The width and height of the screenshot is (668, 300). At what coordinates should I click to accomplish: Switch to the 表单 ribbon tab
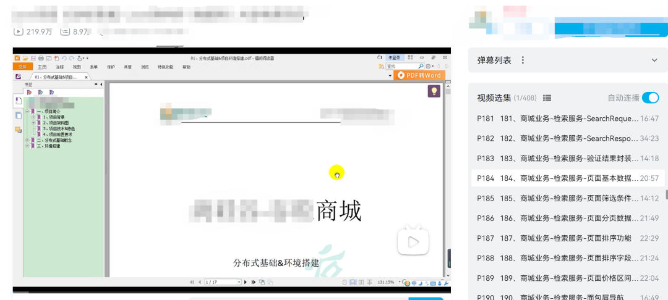click(x=94, y=67)
